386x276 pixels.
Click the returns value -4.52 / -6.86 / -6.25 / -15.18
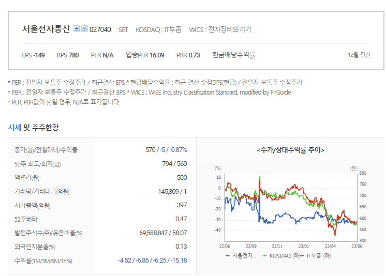153,260
